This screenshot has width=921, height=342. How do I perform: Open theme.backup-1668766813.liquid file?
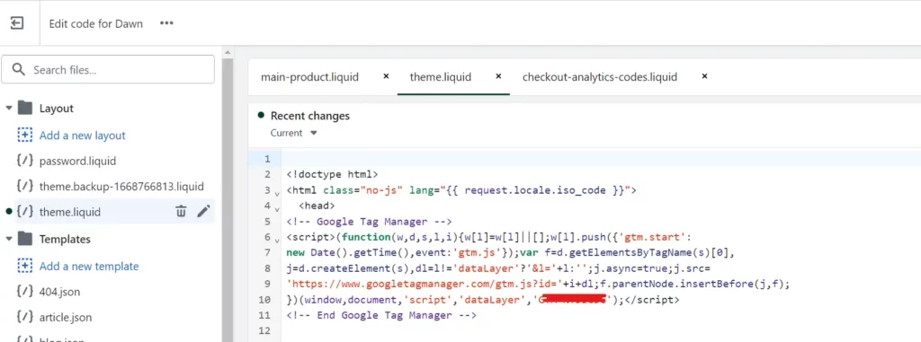[121, 187]
